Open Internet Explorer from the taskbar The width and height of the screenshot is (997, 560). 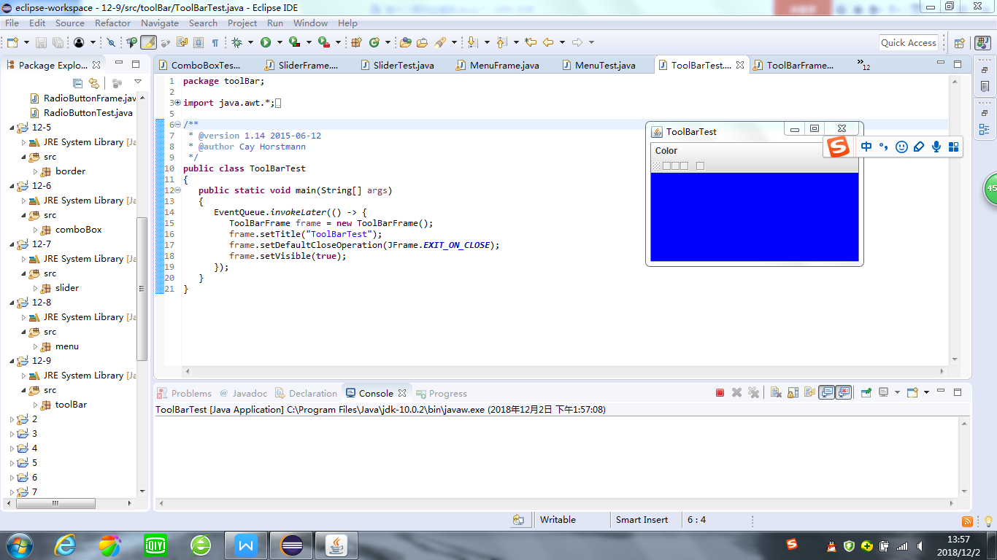pos(65,545)
